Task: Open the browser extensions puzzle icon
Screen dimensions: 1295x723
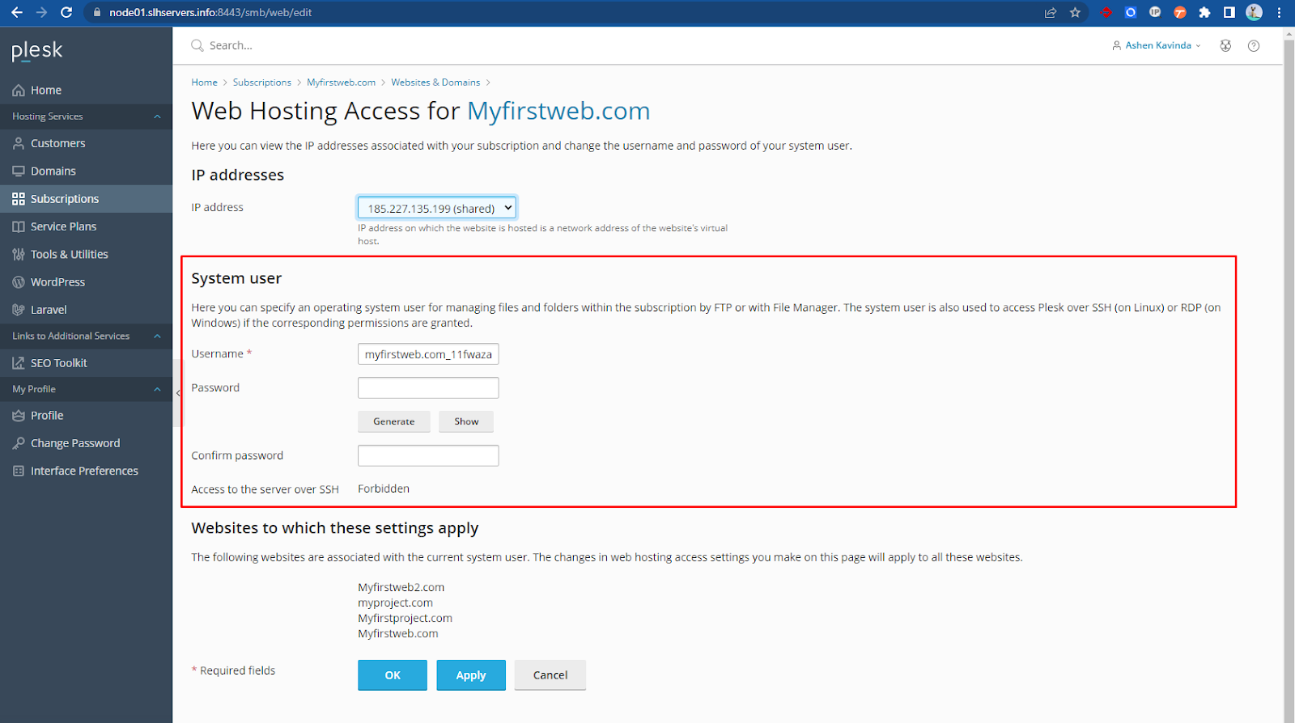Action: coord(1204,12)
